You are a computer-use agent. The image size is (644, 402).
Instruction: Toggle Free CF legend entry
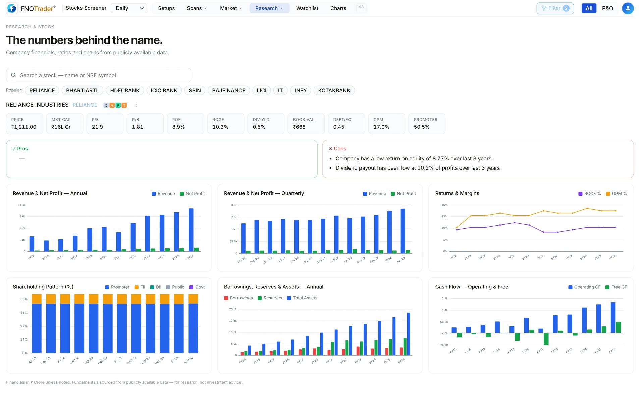(616, 287)
